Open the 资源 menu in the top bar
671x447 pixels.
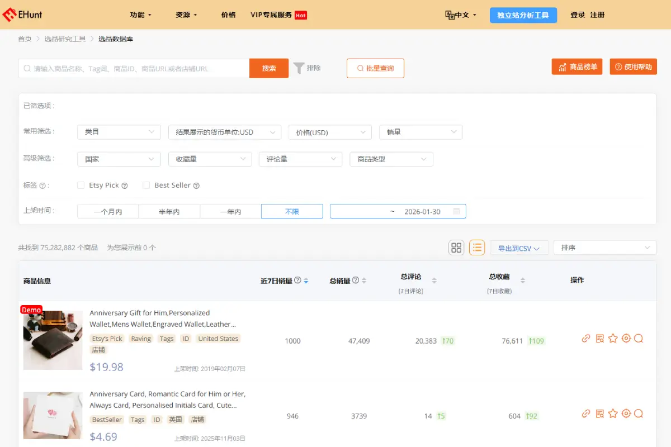click(186, 15)
